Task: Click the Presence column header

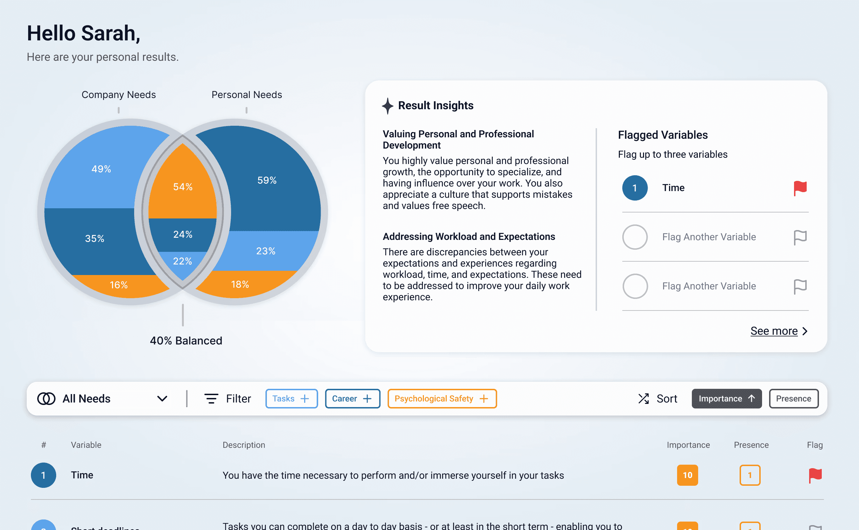Action: (x=751, y=445)
